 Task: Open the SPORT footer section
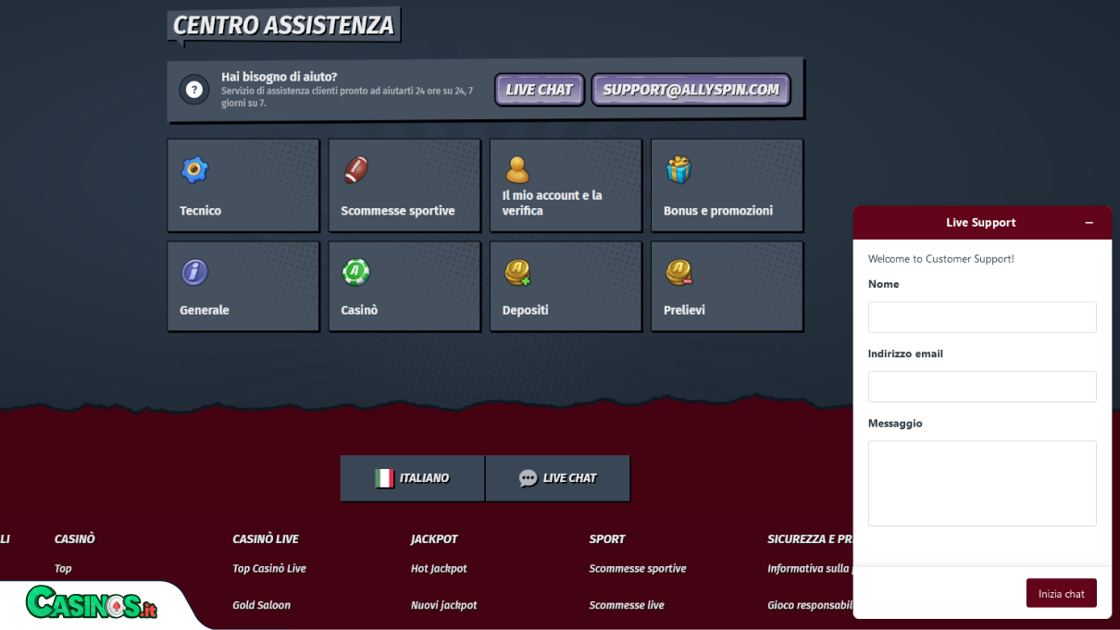click(606, 538)
